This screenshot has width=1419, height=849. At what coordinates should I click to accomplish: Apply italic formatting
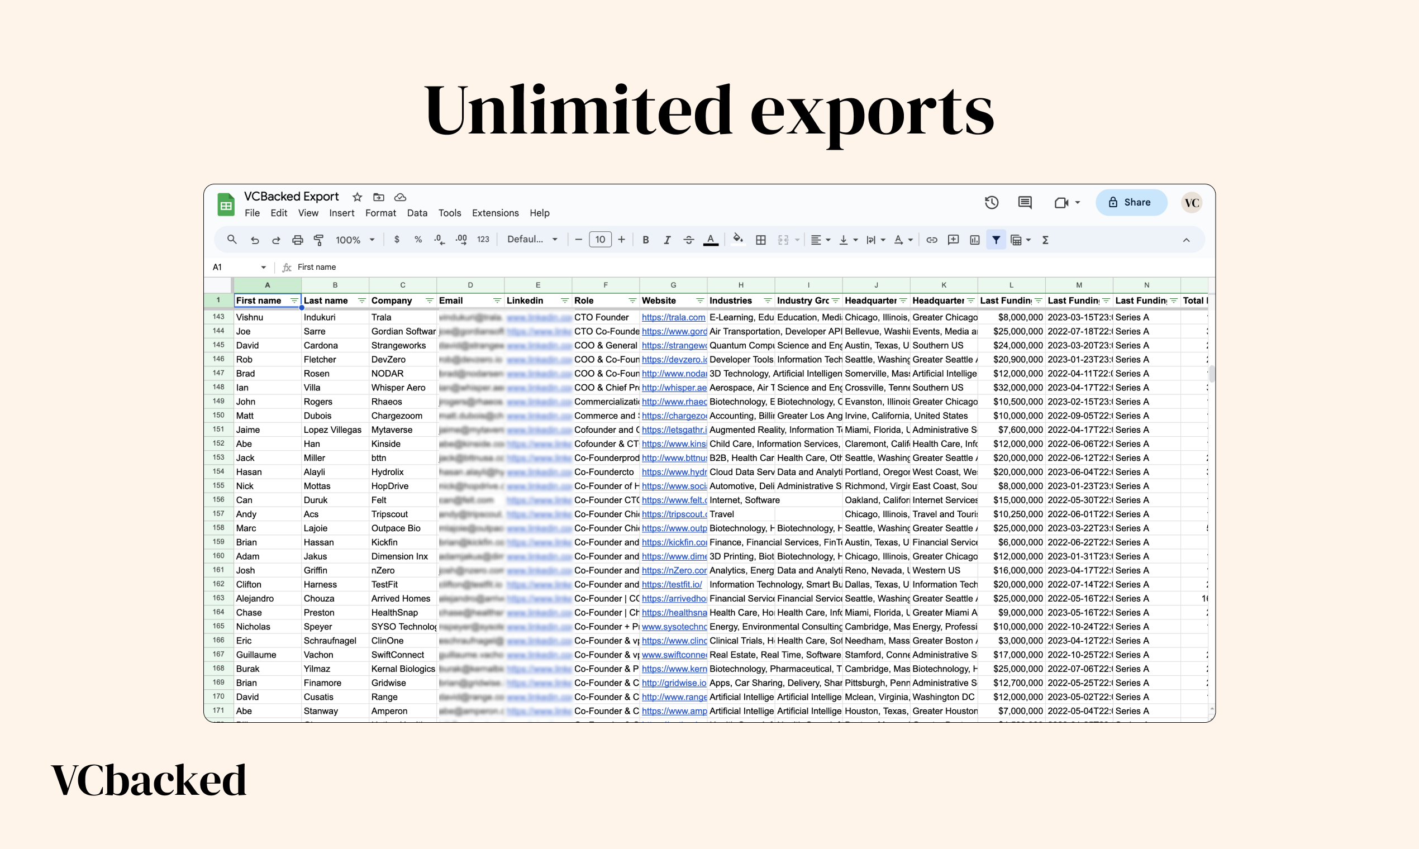(x=666, y=240)
